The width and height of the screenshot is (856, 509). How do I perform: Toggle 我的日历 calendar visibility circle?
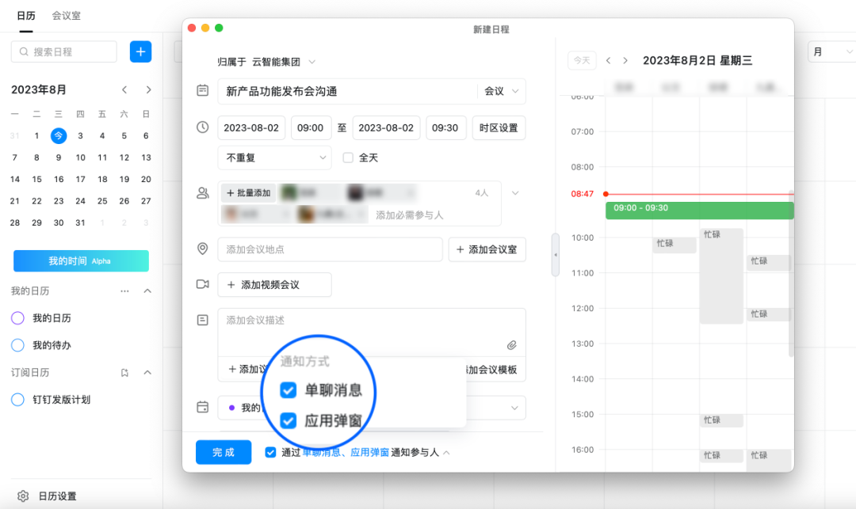[17, 318]
